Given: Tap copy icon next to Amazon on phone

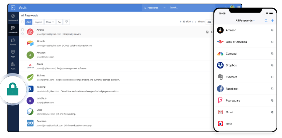Looking at the screenshot, I should [272, 30].
